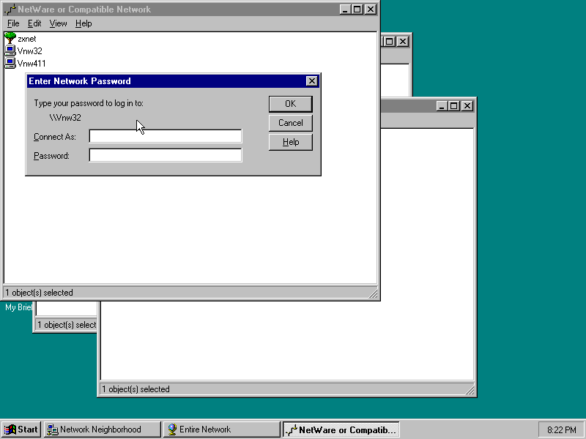The width and height of the screenshot is (586, 439).
Task: Close the NetWare or Compatible Network window
Action: point(371,10)
